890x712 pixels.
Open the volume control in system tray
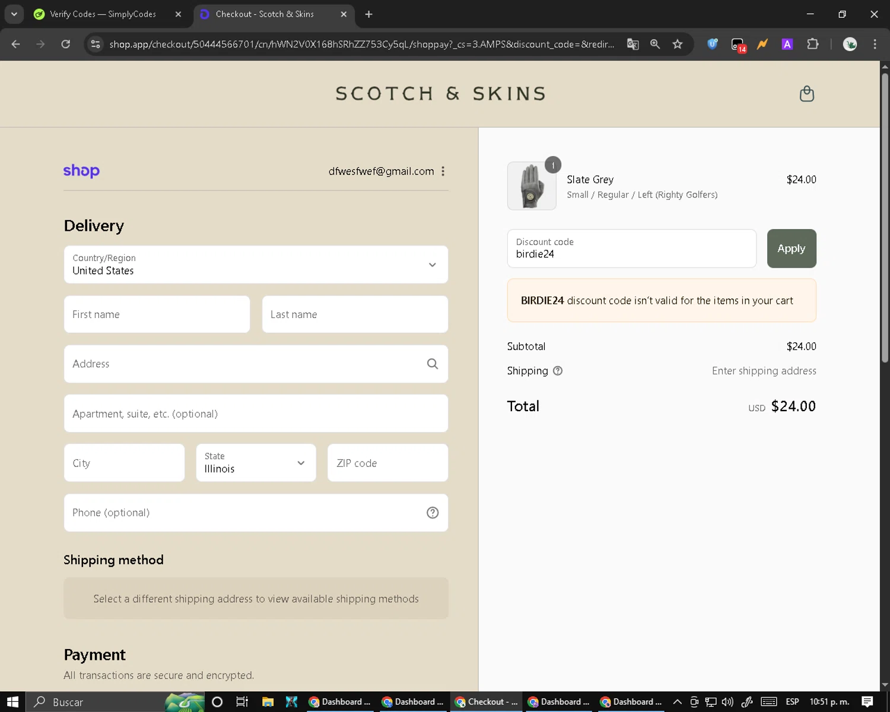click(x=727, y=702)
